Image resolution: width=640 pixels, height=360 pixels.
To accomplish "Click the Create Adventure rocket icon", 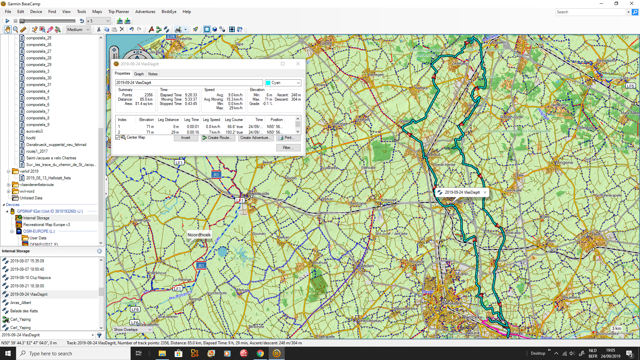I will tap(196, 29).
